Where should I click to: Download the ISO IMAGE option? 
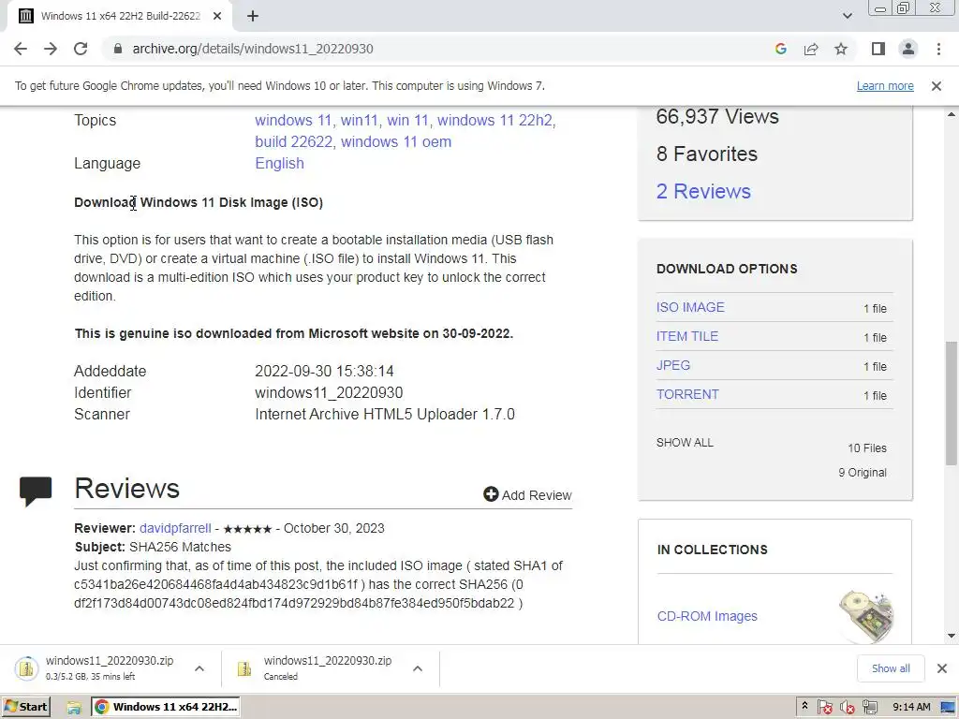pyautogui.click(x=690, y=307)
